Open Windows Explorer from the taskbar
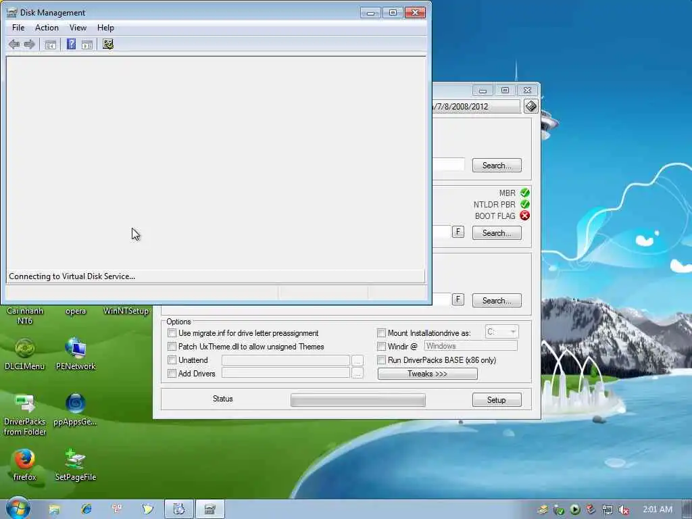Screen dimensions: 692x519 click(54, 510)
